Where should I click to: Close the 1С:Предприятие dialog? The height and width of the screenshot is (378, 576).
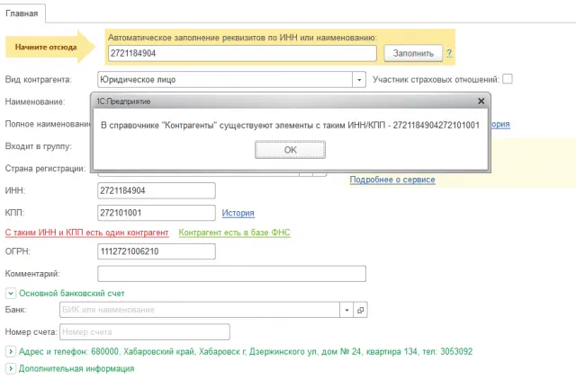tap(481, 101)
